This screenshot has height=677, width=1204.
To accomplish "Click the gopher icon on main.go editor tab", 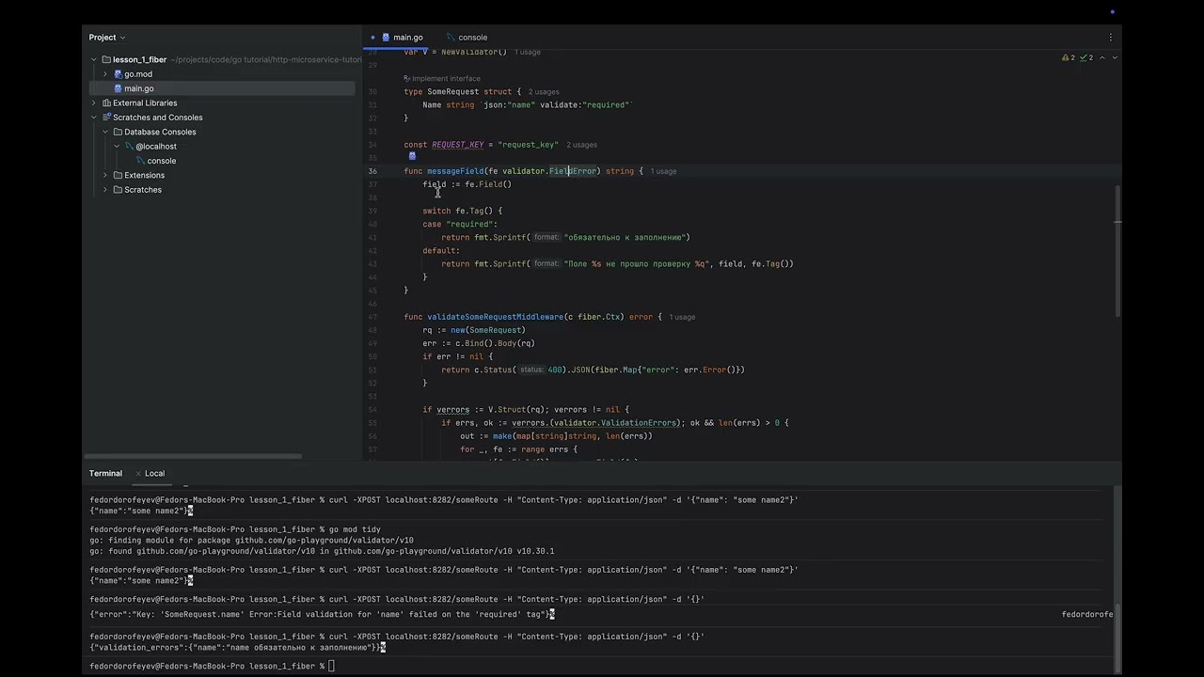I will click(x=386, y=38).
